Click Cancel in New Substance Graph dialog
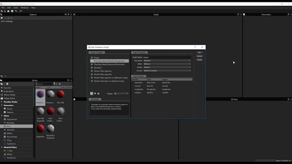 199,56
